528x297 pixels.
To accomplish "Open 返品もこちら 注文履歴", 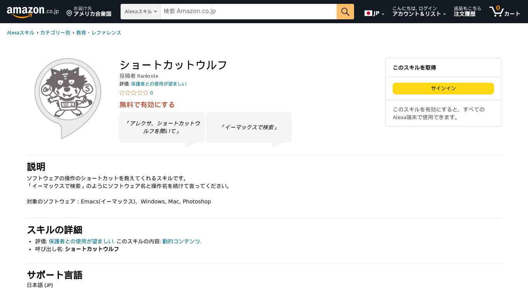I will [467, 11].
